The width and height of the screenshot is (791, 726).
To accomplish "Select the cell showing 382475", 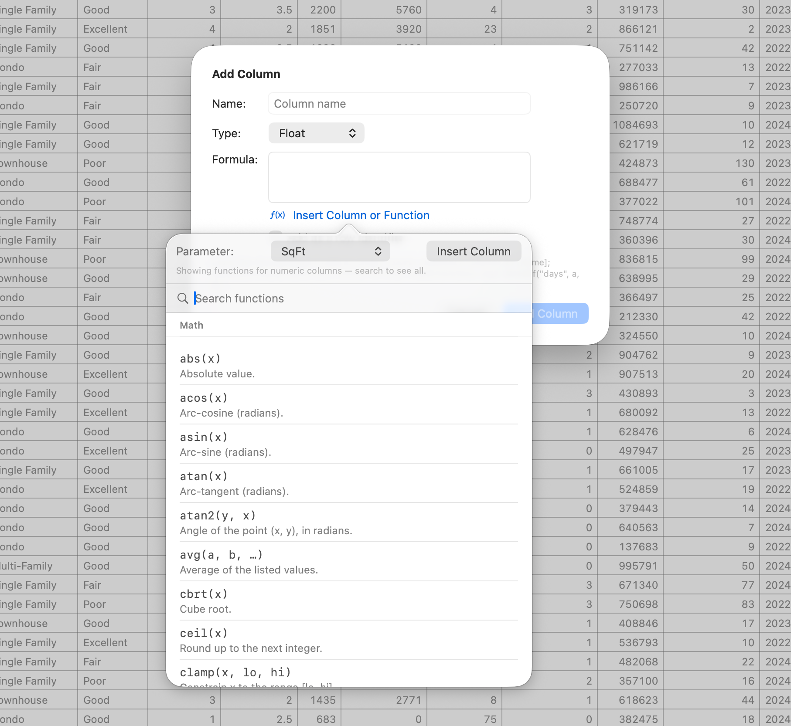I will (x=630, y=719).
